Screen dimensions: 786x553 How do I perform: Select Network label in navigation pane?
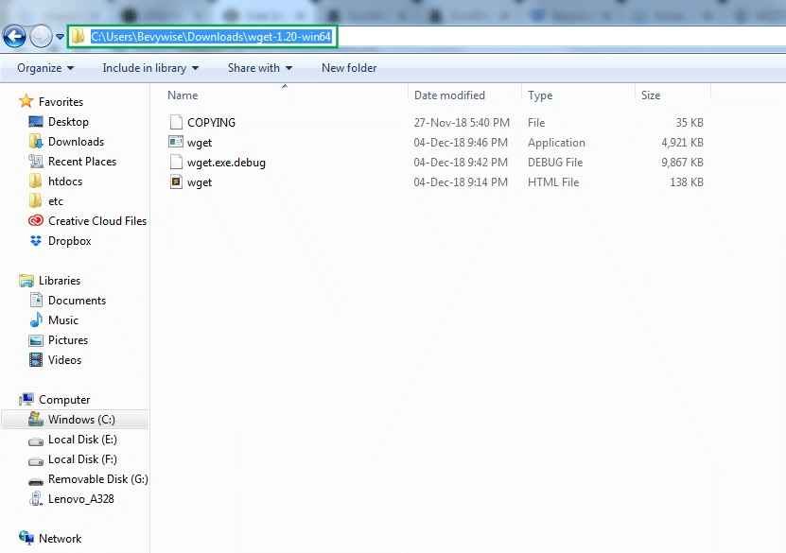click(x=60, y=539)
